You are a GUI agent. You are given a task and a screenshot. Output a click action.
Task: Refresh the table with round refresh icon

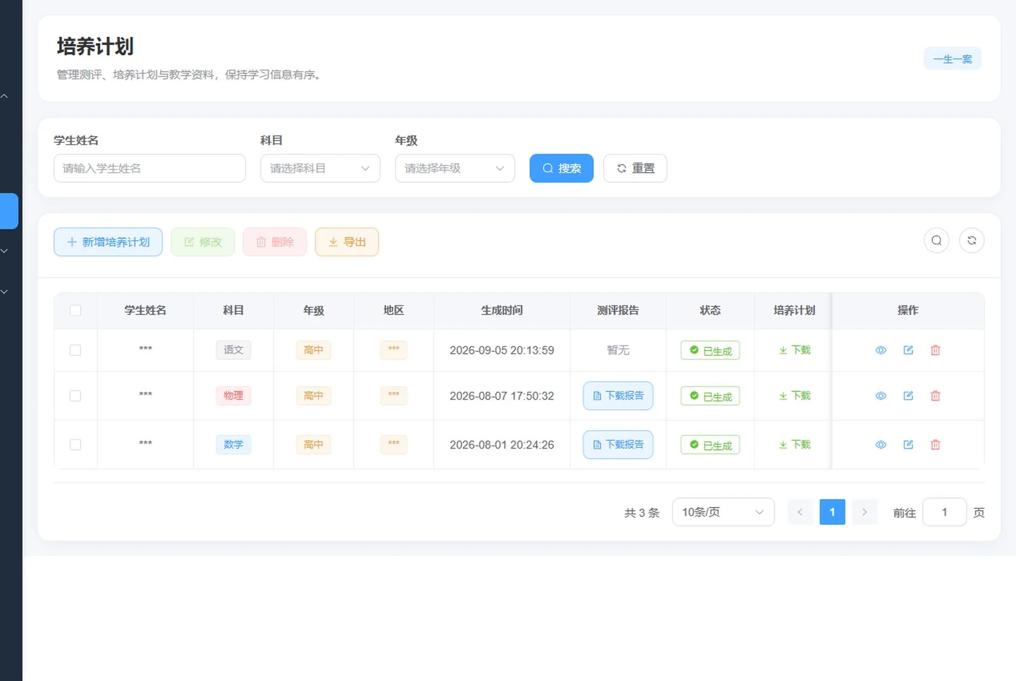coord(972,240)
